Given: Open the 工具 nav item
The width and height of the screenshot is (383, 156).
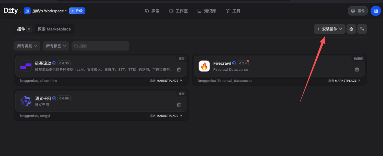Looking at the screenshot, I should click(233, 11).
